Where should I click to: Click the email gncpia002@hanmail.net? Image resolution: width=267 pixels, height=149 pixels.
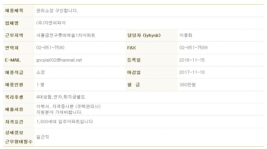pyautogui.click(x=59, y=60)
